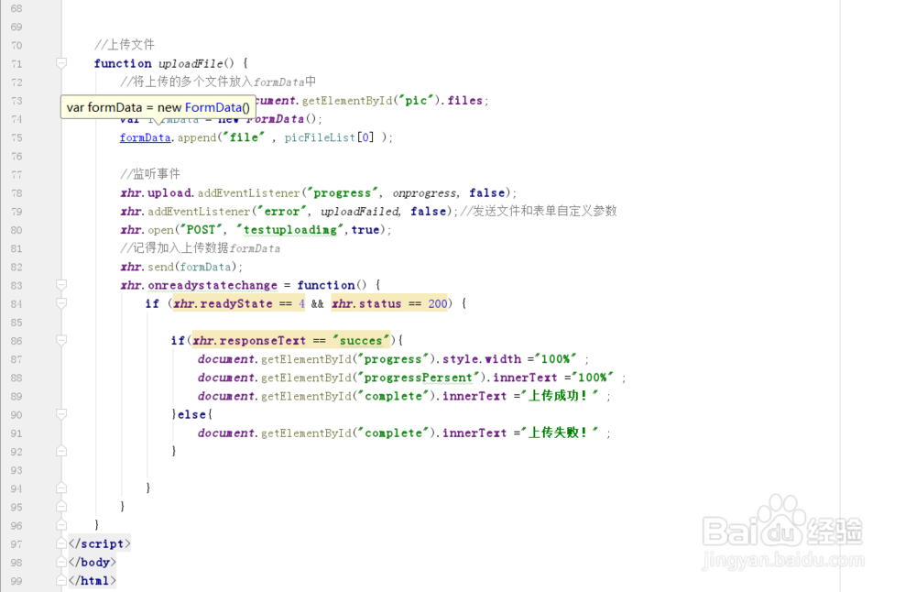Click the uploadFailed argument on line 79
The height and width of the screenshot is (592, 916).
point(359,211)
